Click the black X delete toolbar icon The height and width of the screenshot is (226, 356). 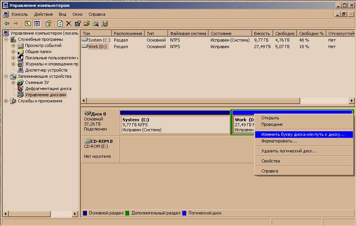coord(69,23)
